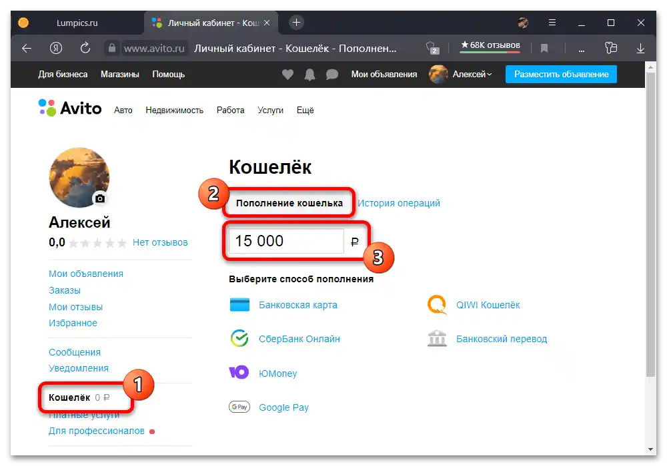Open Избранное in sidebar
The width and height of the screenshot is (667, 466).
73,323
